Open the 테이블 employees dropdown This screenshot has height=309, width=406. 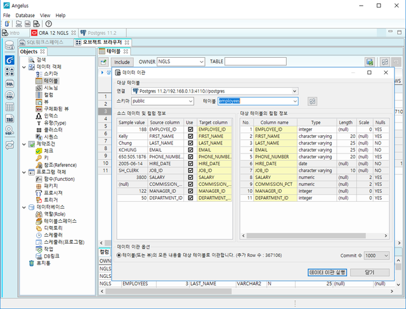[x=295, y=102]
